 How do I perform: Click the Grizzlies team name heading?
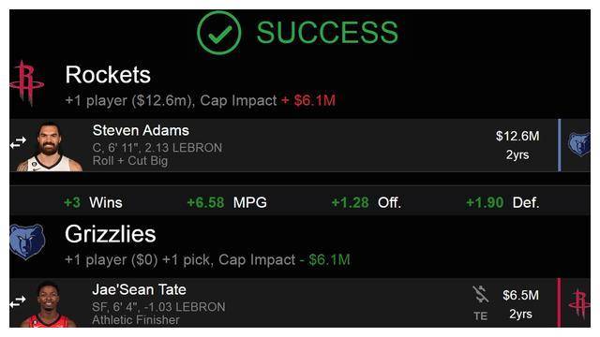[111, 234]
